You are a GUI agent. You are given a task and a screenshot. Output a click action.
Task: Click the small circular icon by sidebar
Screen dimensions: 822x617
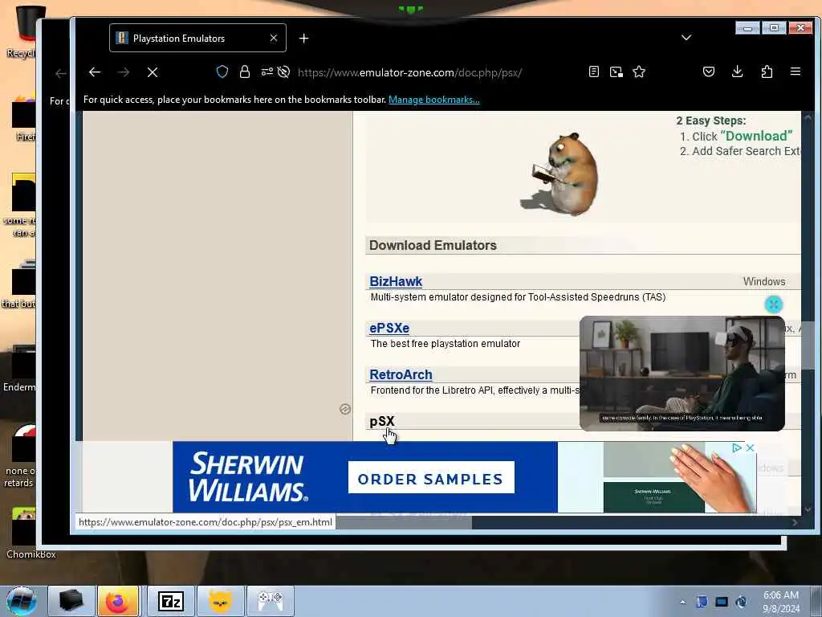pyautogui.click(x=345, y=409)
